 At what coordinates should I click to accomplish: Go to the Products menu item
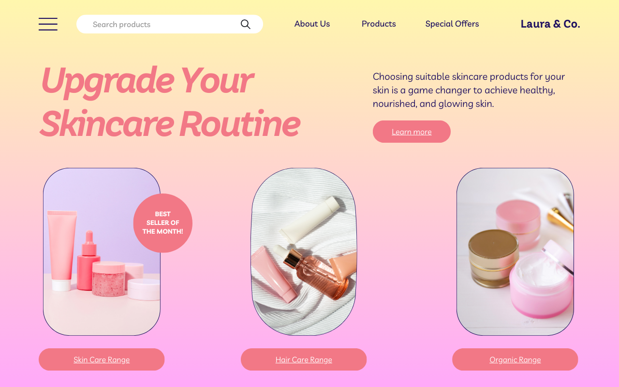pyautogui.click(x=379, y=24)
